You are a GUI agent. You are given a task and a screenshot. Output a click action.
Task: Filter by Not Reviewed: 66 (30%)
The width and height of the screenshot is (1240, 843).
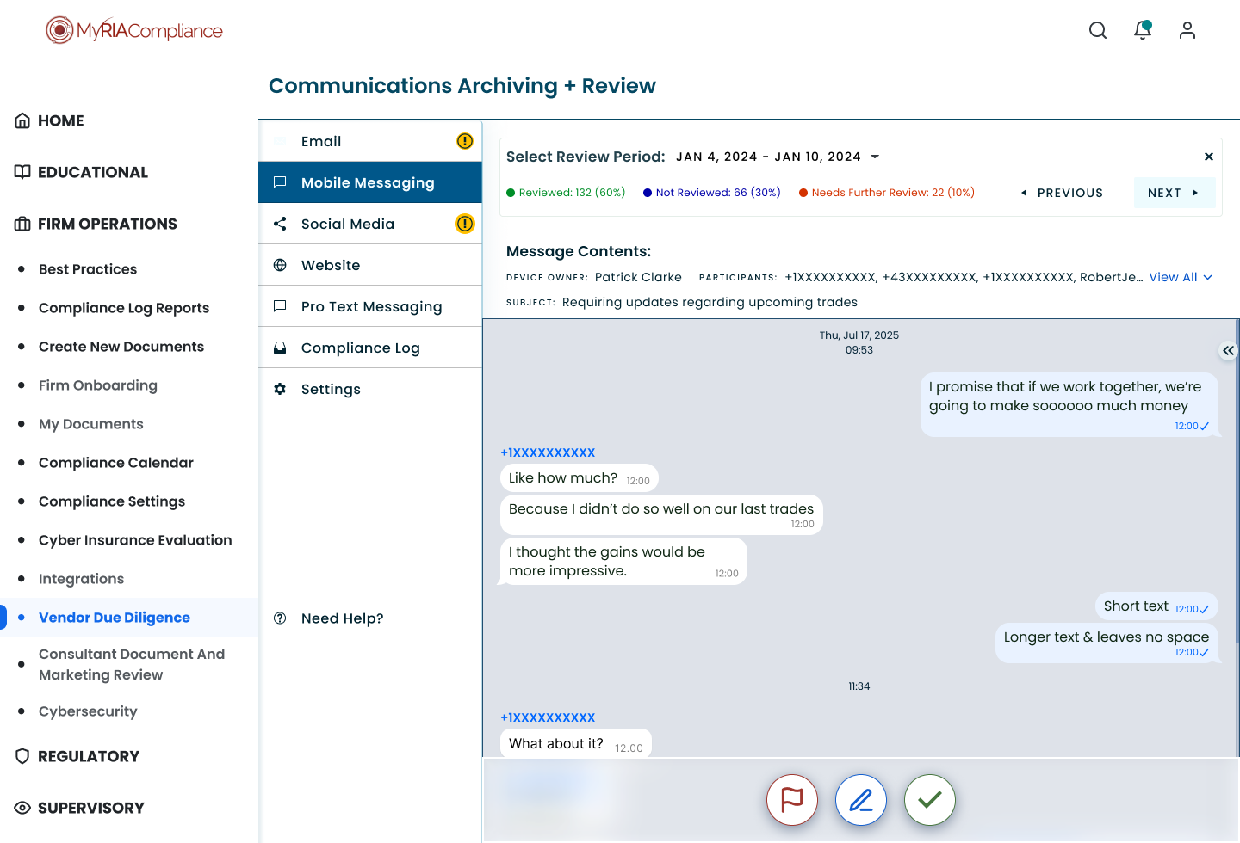point(712,193)
